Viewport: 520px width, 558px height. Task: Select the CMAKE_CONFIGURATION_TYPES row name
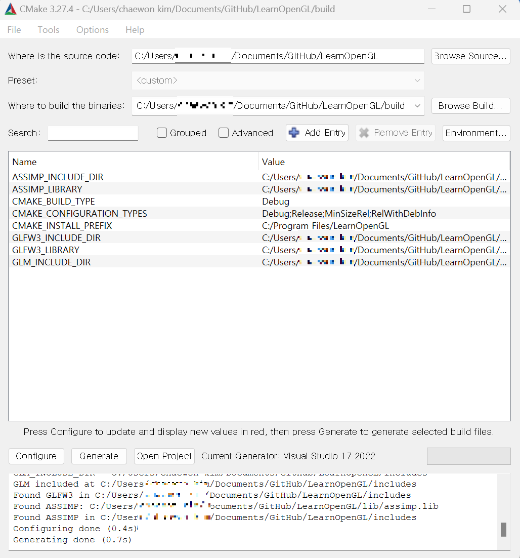click(79, 214)
